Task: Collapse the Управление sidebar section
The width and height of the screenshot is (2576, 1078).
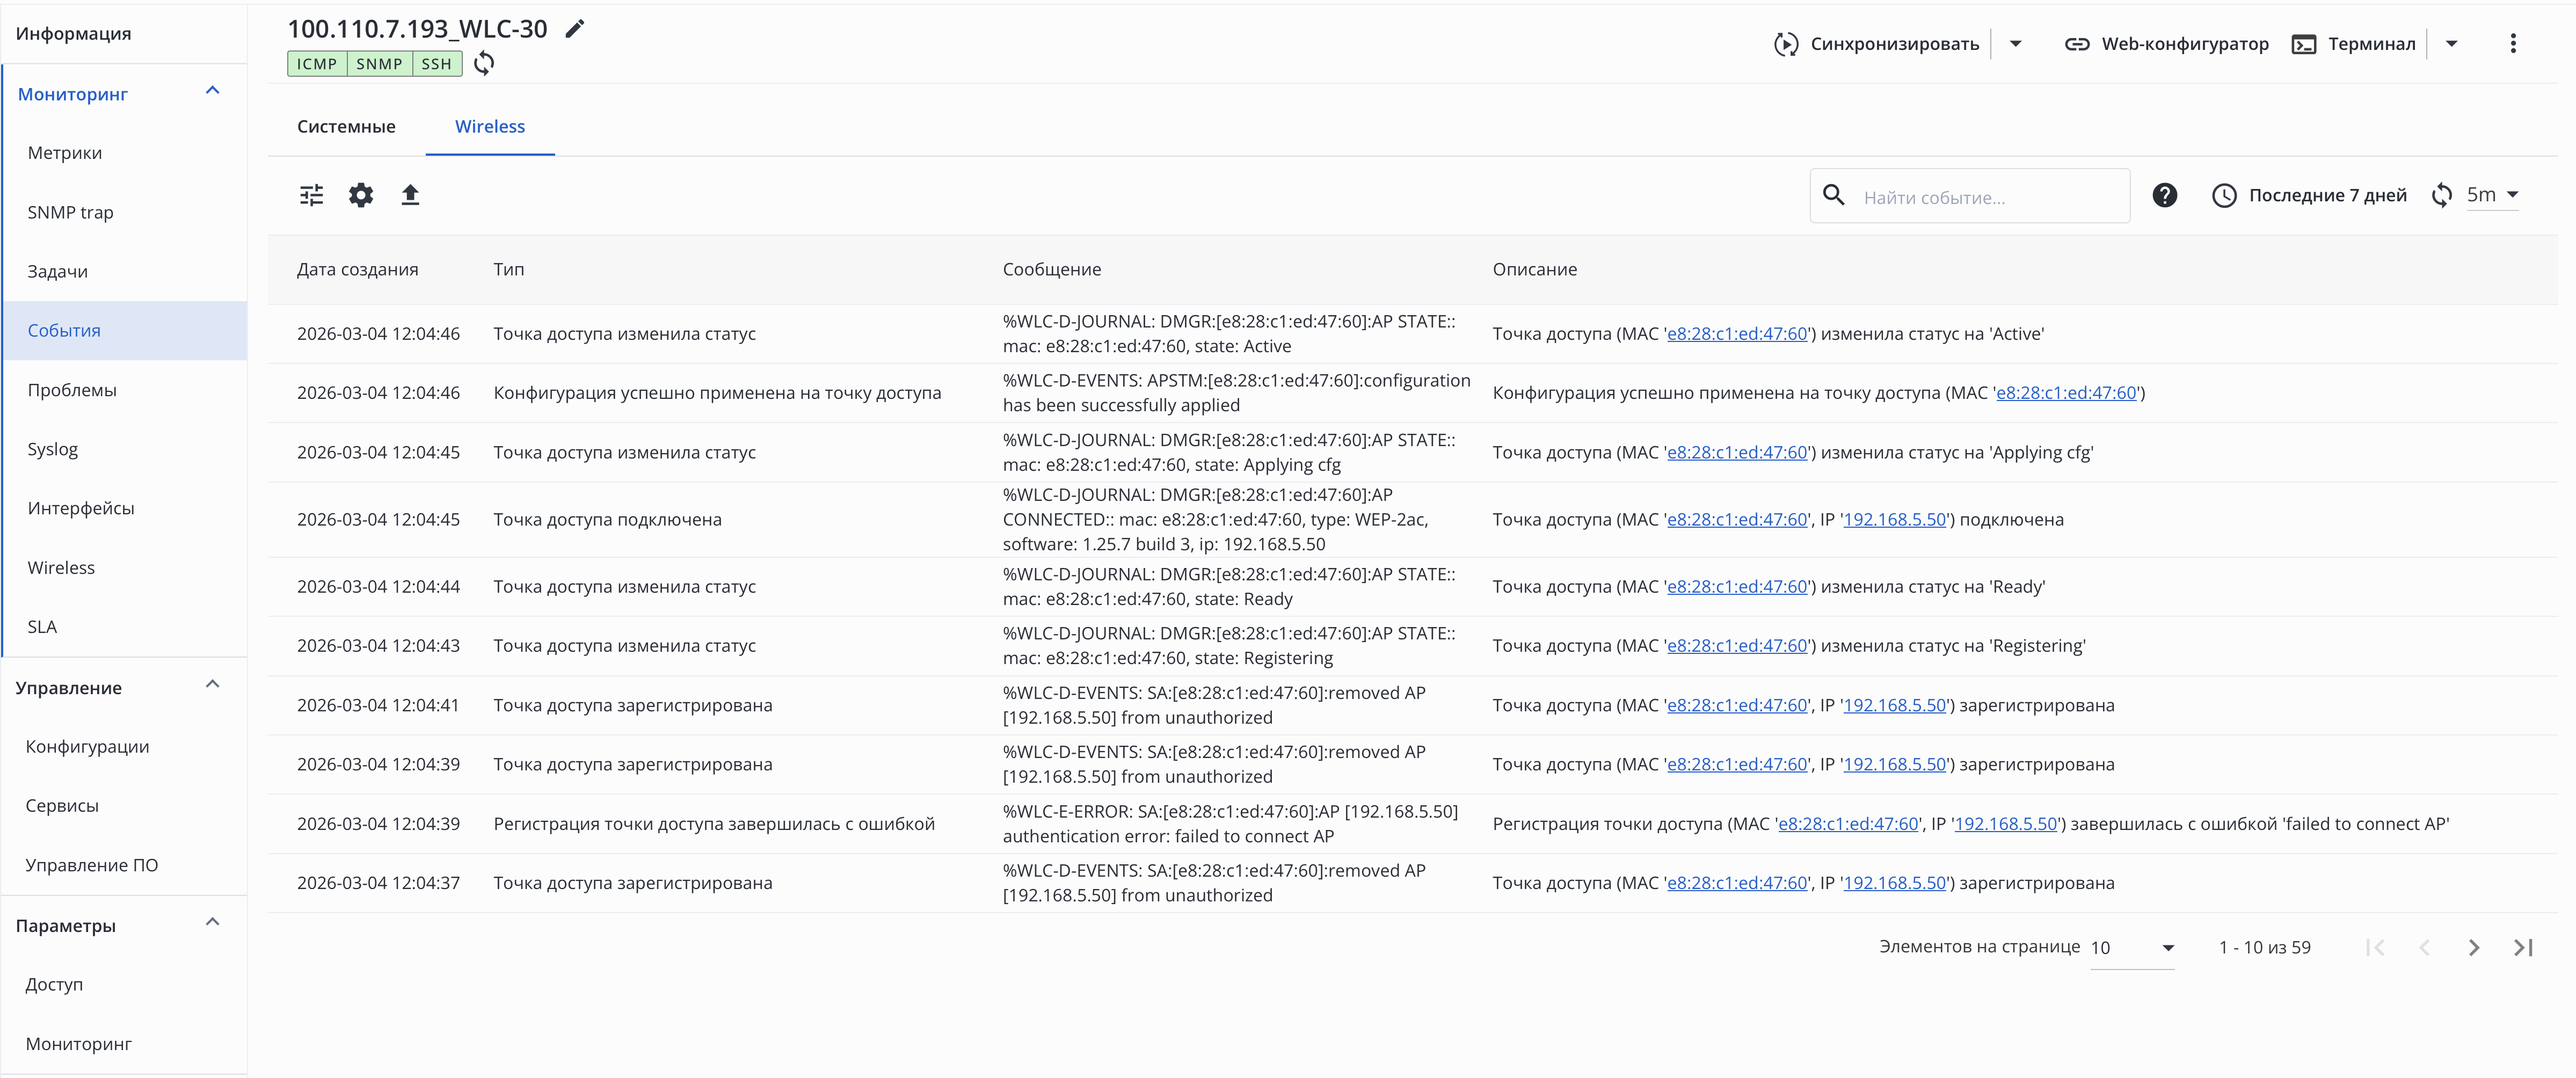Action: (x=212, y=686)
